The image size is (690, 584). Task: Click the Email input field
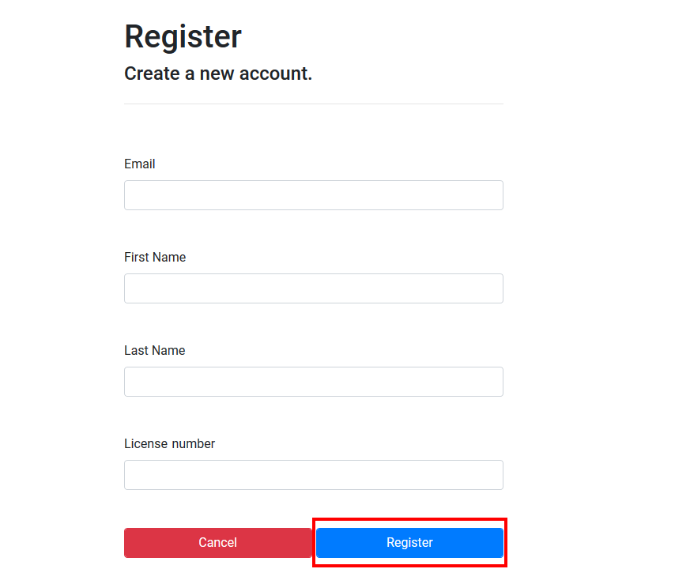tap(313, 195)
